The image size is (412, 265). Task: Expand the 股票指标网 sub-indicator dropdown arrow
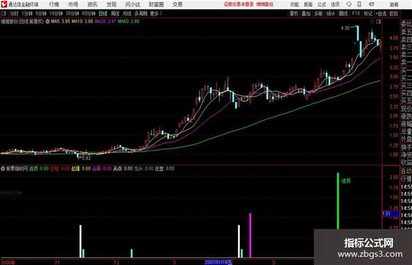pos(3,169)
